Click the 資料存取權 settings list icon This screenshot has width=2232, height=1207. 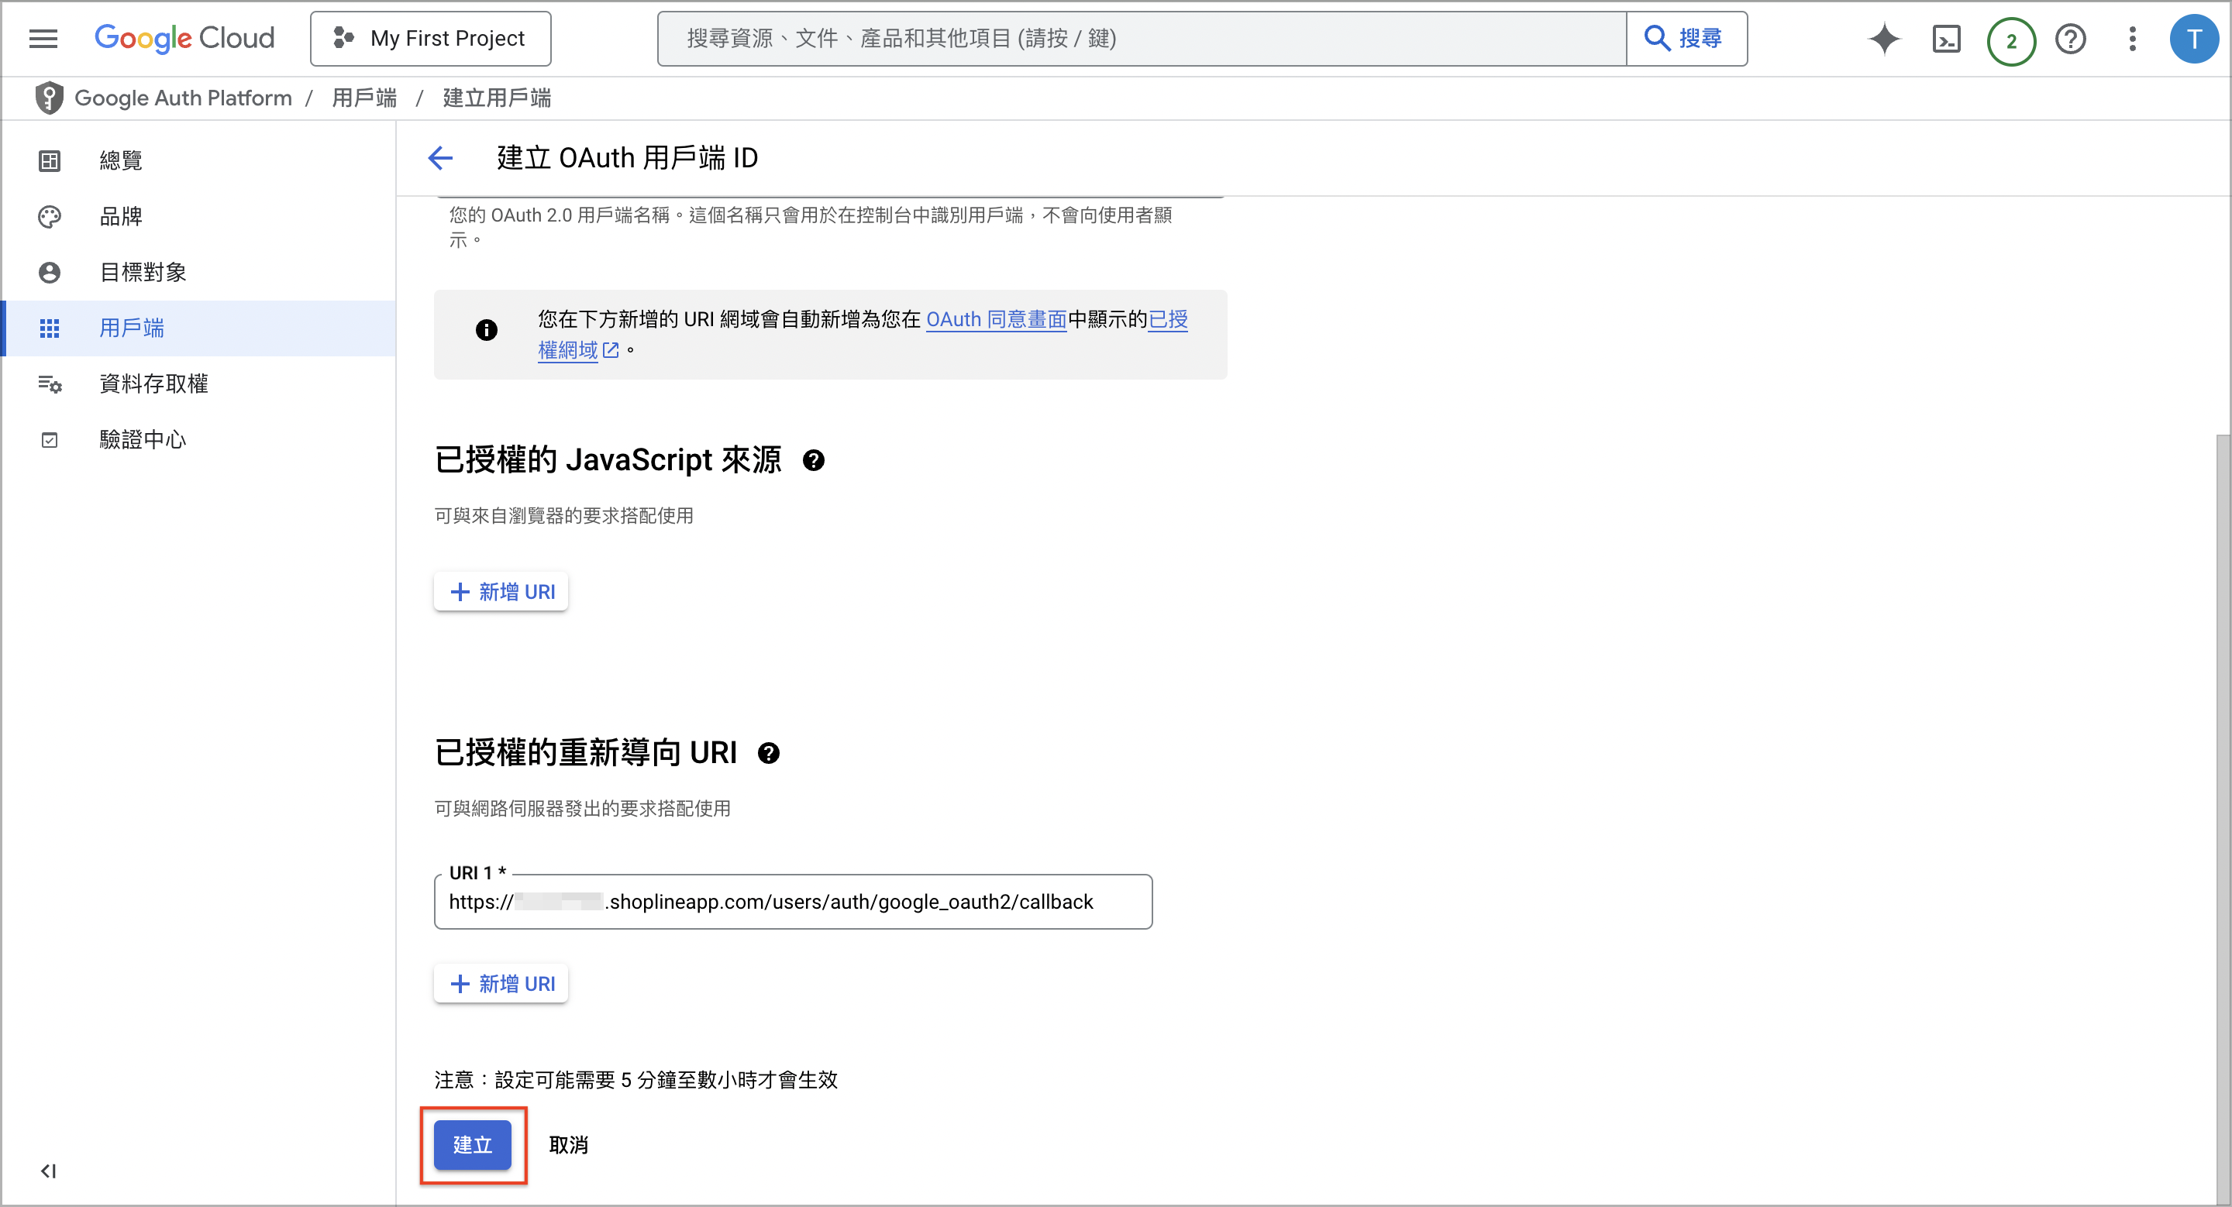(50, 384)
